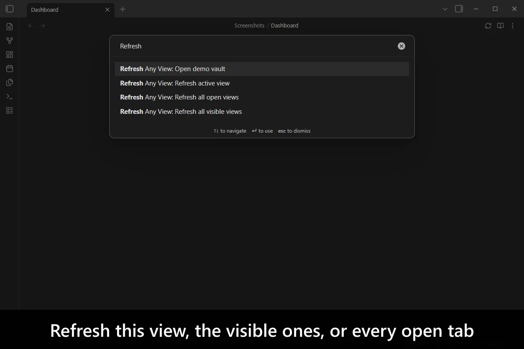Run Refresh Any View: Refresh all open views
Image resolution: width=524 pixels, height=349 pixels.
coord(262,97)
